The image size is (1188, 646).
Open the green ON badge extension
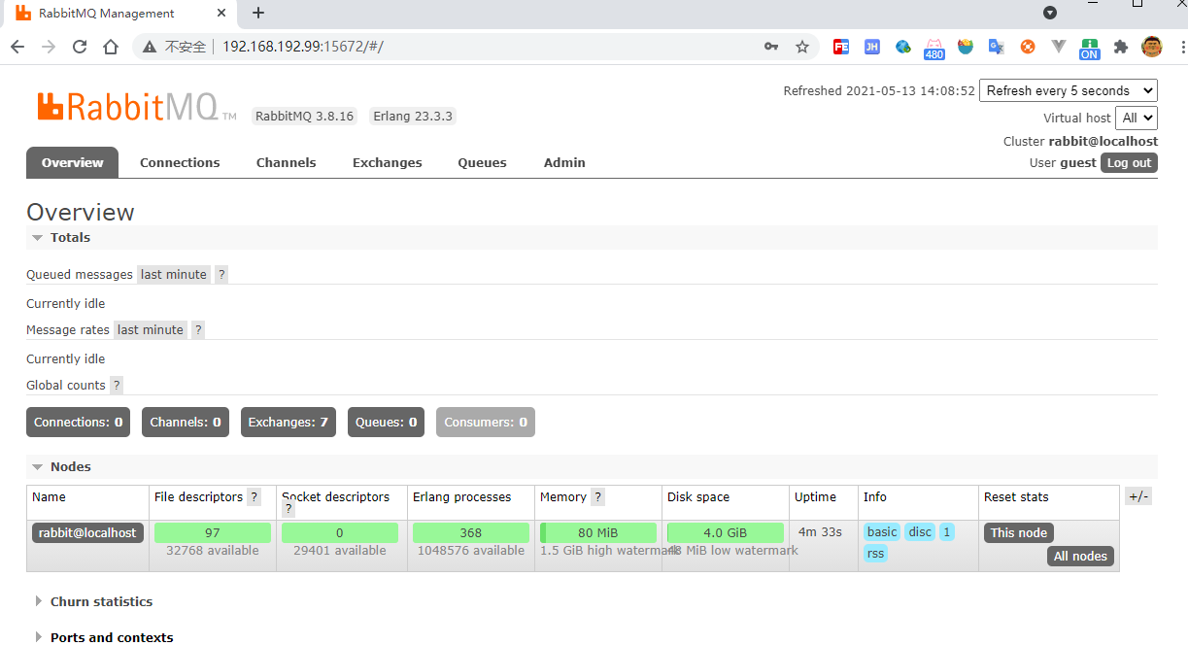[1090, 49]
